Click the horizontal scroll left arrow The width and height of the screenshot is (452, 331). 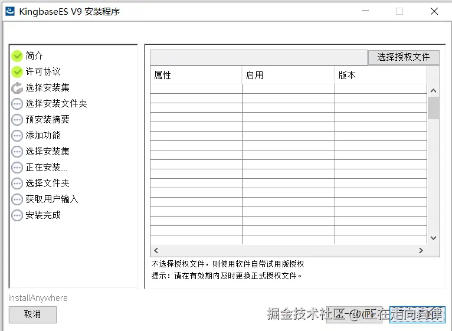156,250
